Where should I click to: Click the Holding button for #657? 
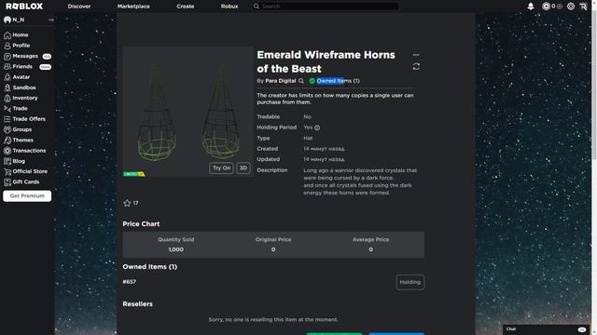tap(410, 282)
